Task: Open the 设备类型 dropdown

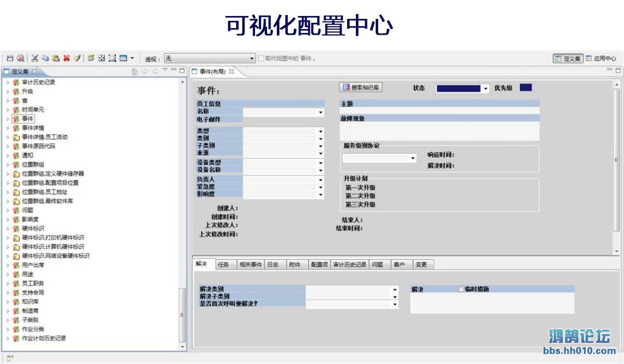Action: [320, 163]
